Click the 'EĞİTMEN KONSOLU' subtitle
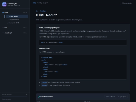Image resolution: width=136 pixels, height=102 pixels. click(x=14, y=6)
